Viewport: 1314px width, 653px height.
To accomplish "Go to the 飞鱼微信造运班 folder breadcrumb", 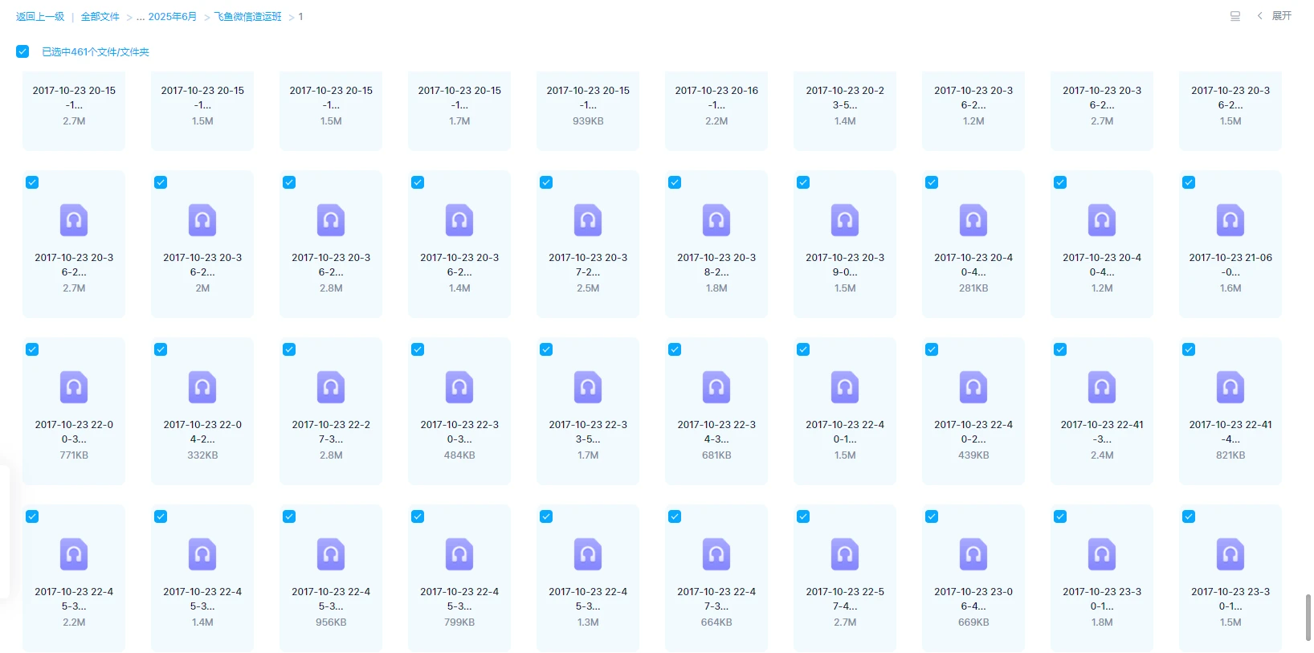I will [x=247, y=17].
